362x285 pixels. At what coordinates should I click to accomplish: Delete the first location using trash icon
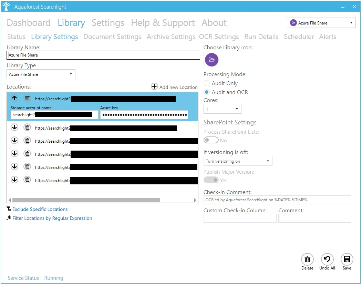tap(27, 99)
